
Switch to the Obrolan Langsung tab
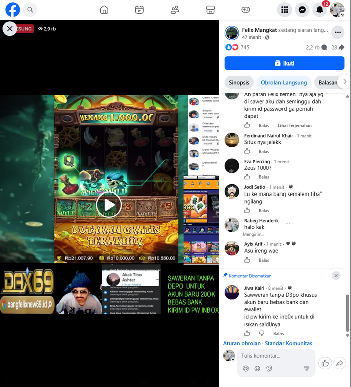coord(284,83)
